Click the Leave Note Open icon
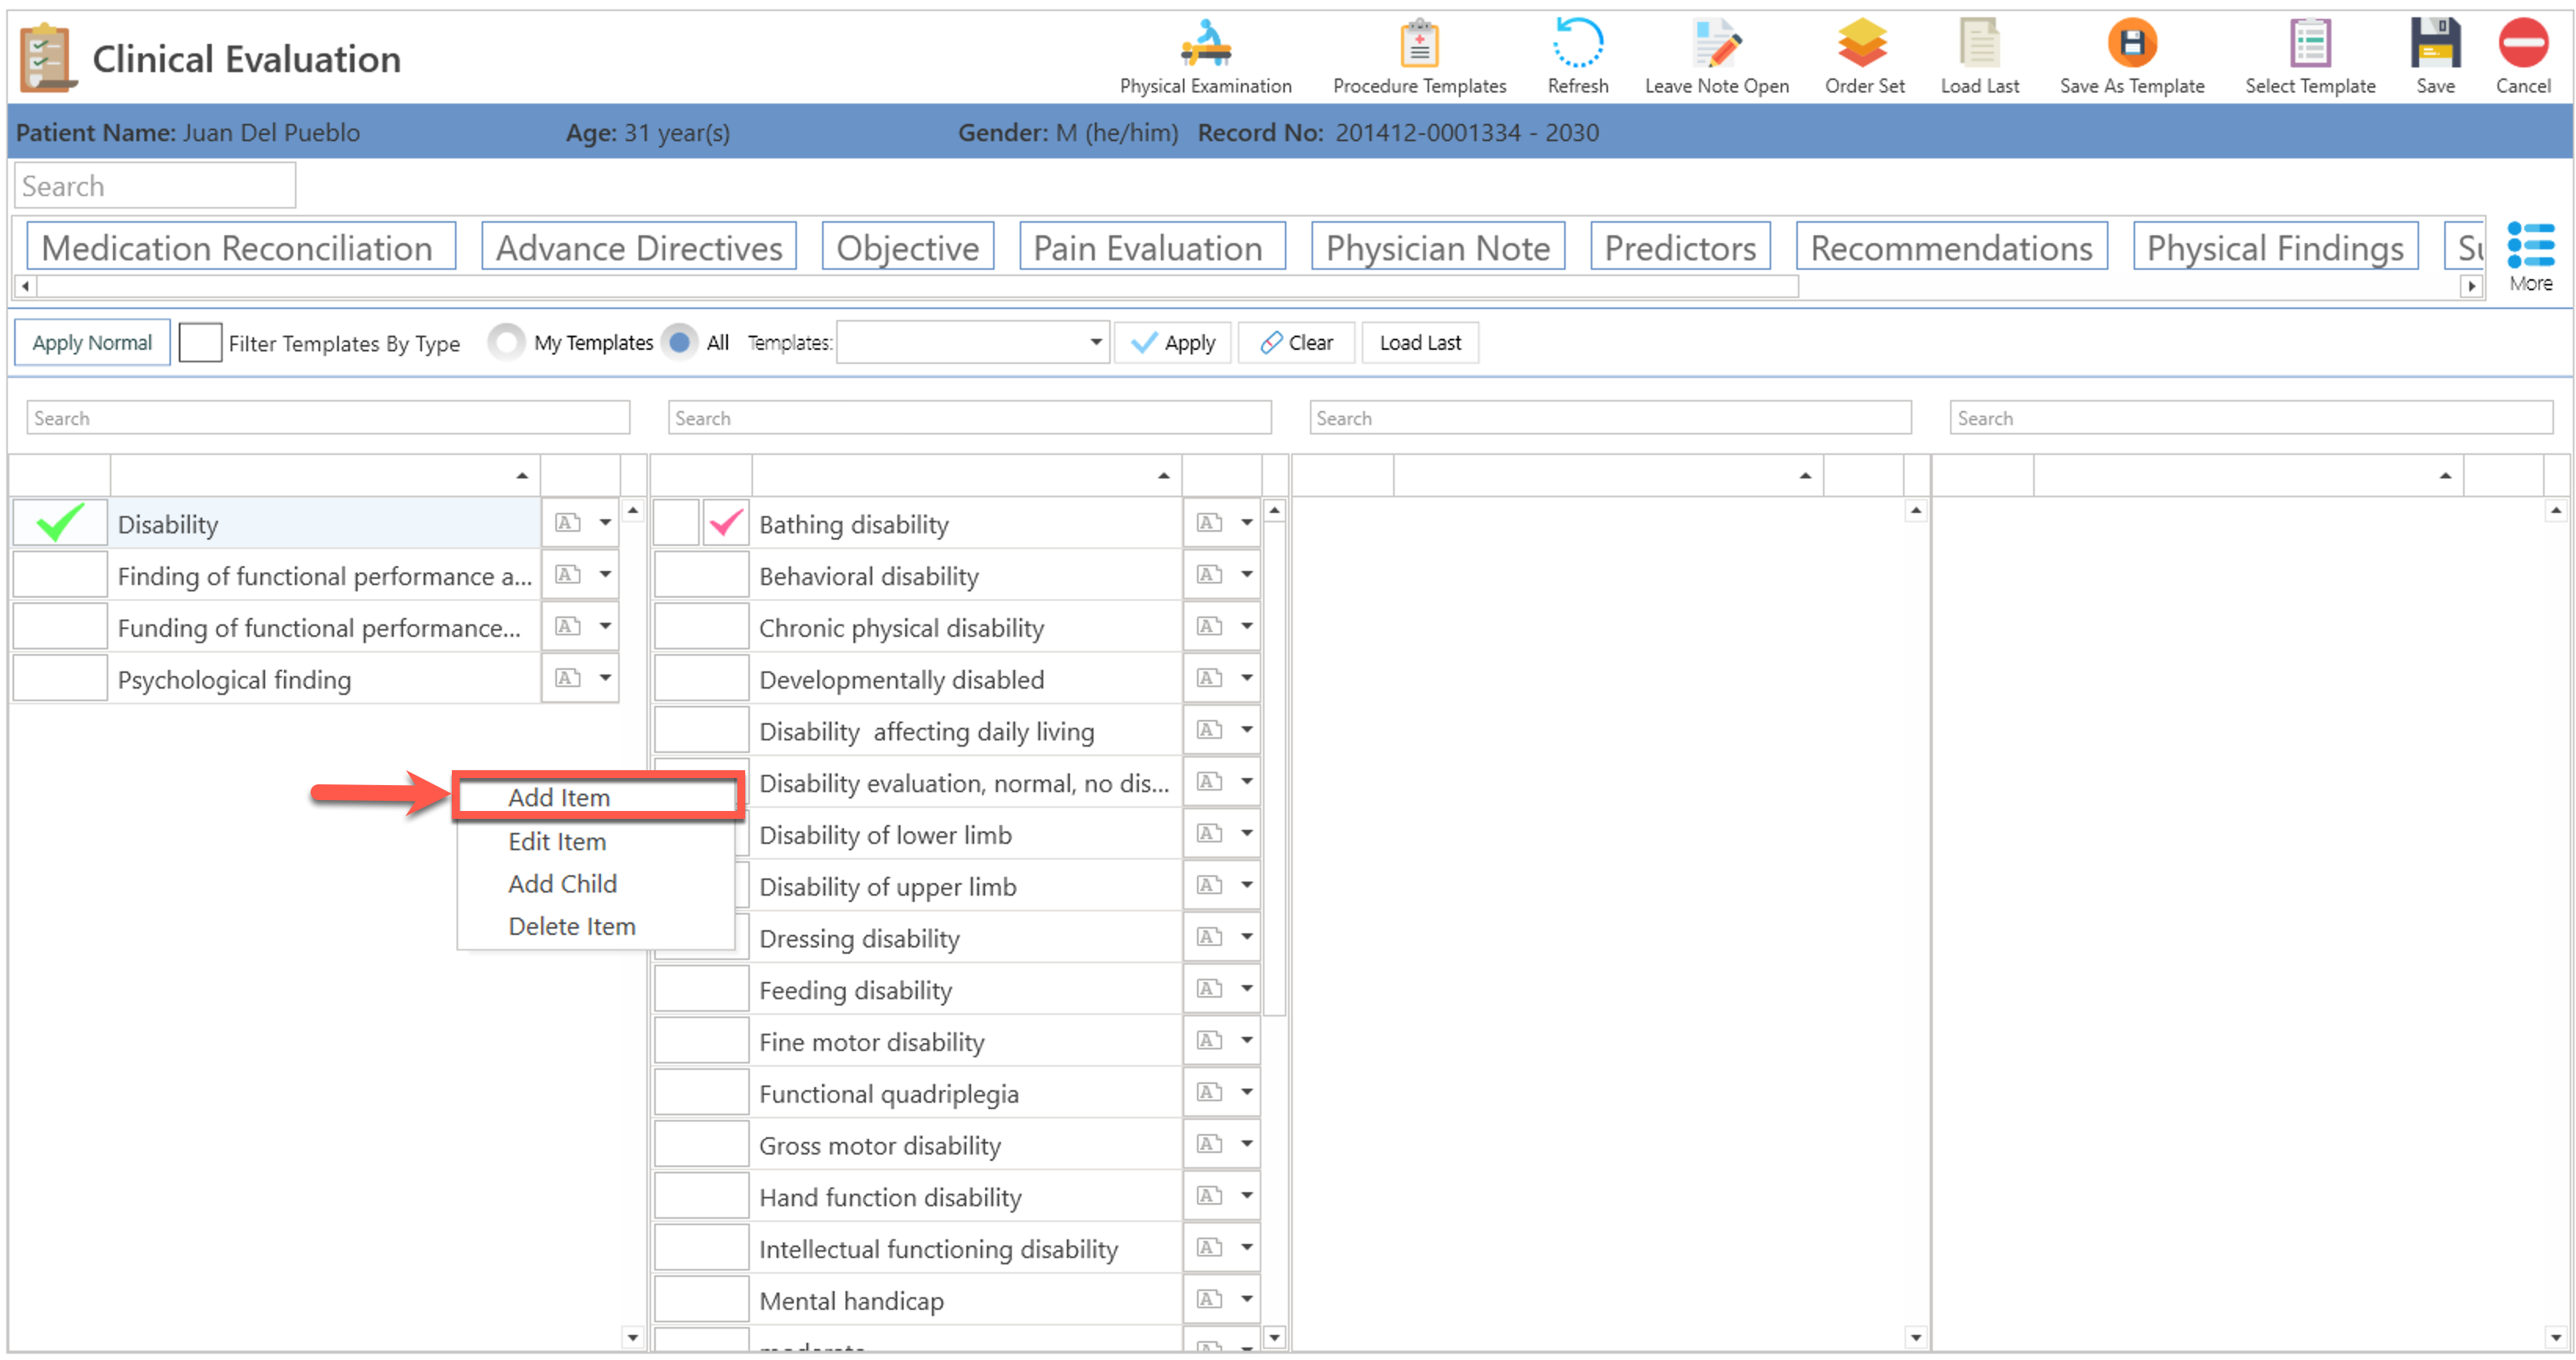The height and width of the screenshot is (1360, 2576). 1716,43
